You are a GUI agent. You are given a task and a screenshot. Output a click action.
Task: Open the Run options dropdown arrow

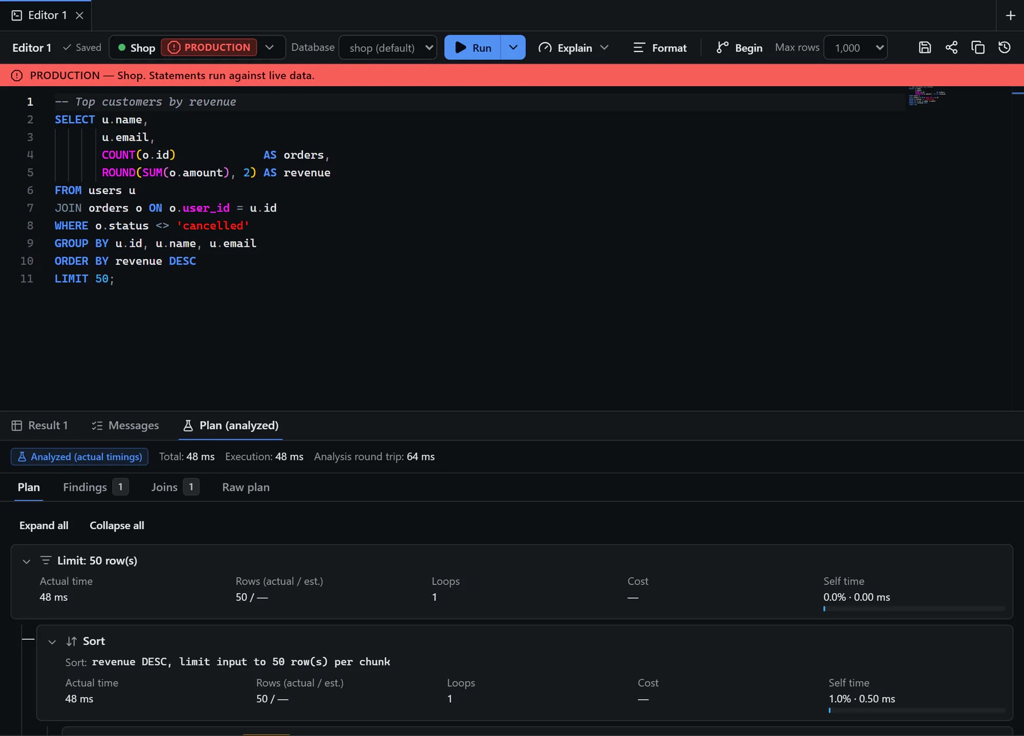513,48
